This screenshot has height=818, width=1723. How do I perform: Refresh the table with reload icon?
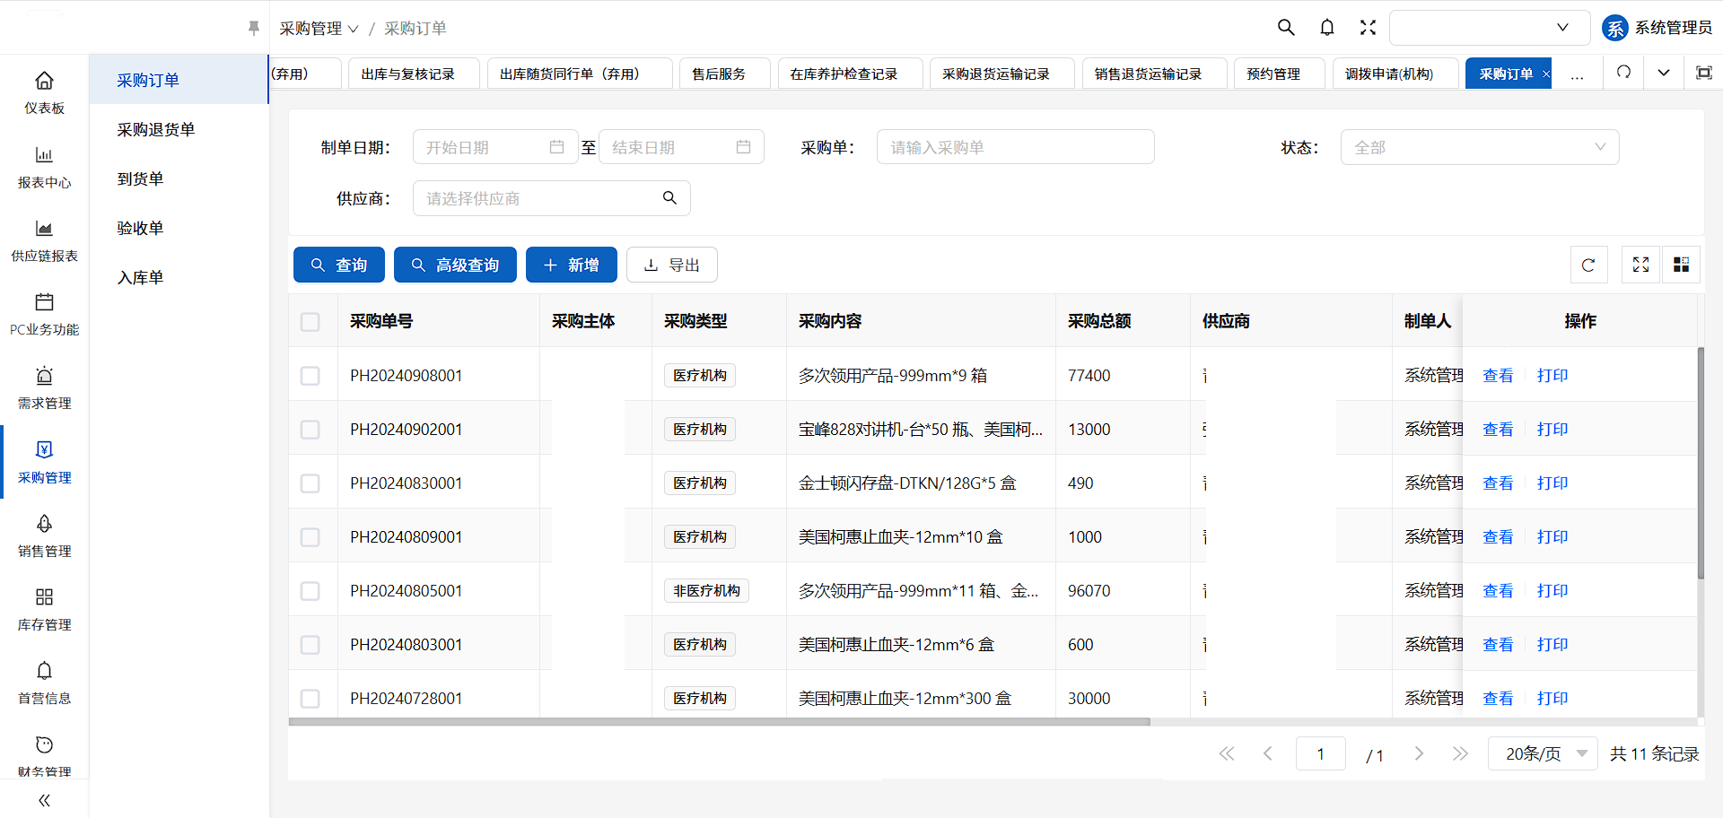coord(1588,265)
